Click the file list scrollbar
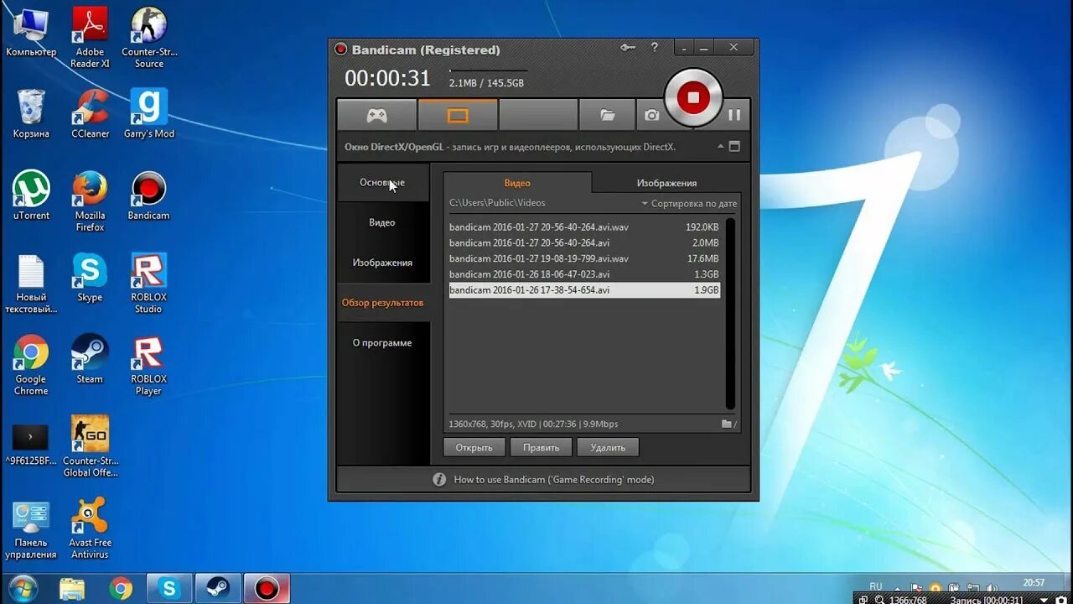 730,313
